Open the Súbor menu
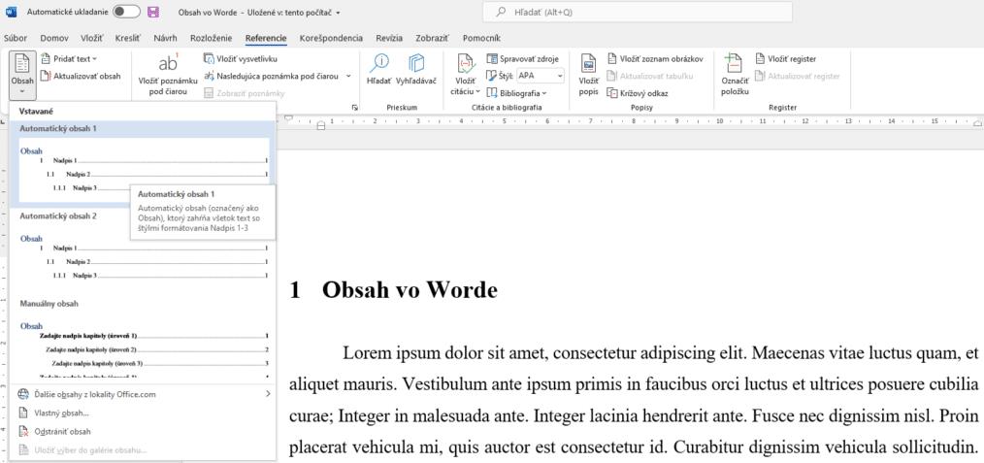 pos(16,38)
